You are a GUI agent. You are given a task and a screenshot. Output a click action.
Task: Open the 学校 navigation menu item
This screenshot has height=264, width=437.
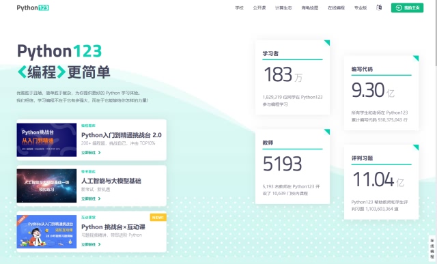point(239,8)
